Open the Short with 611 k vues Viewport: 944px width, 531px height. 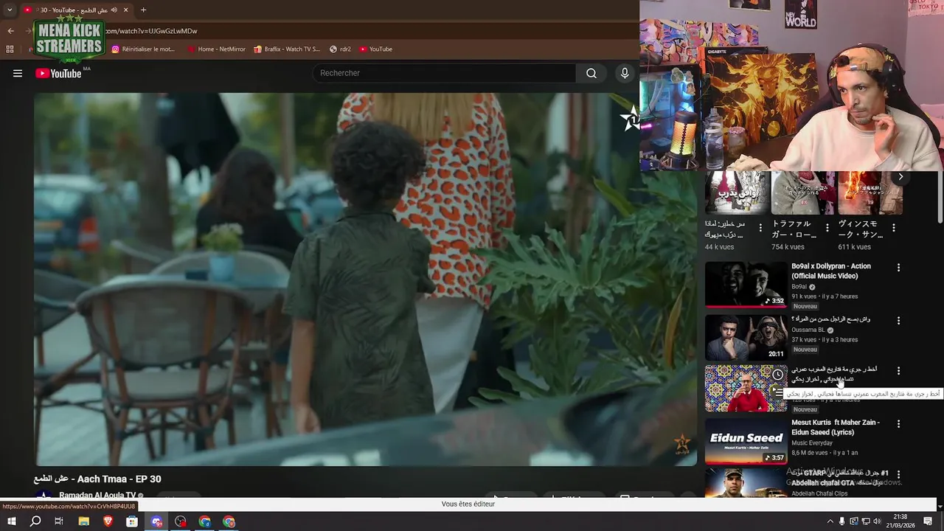pyautogui.click(x=870, y=192)
